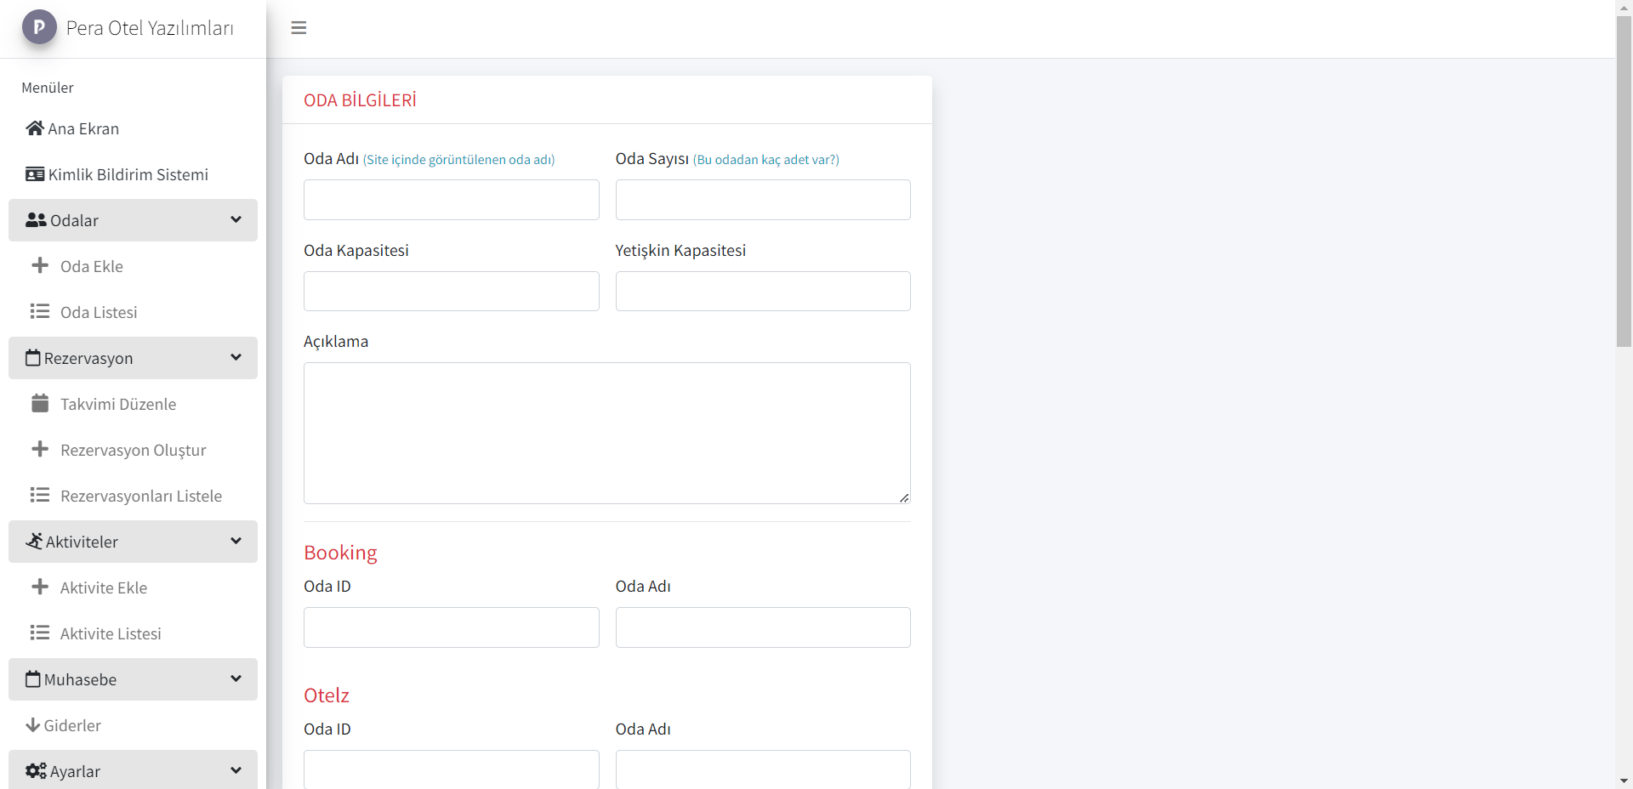Click inside the Açıklama text area
1633x789 pixels.
pyautogui.click(x=606, y=433)
